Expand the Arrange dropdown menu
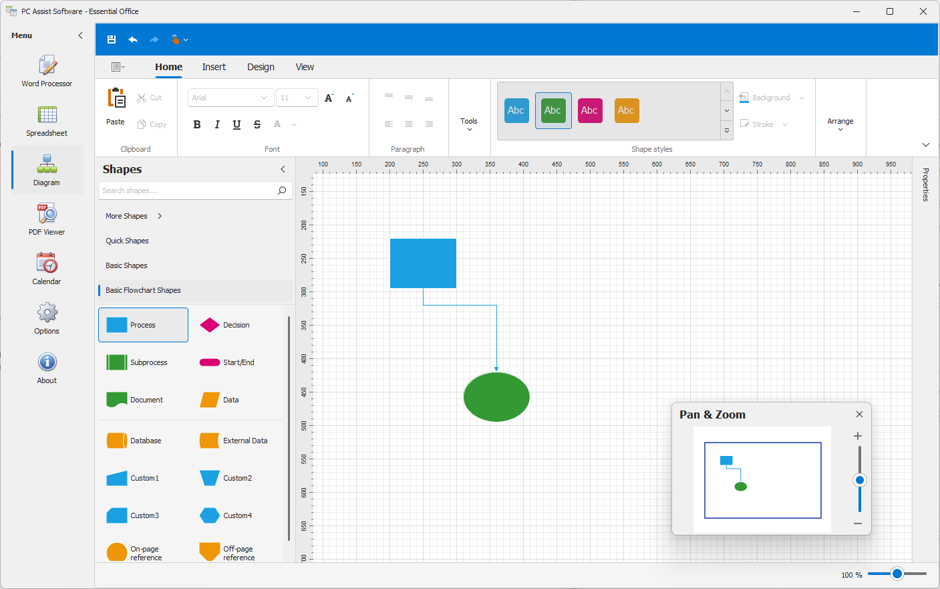This screenshot has height=589, width=940. [840, 124]
